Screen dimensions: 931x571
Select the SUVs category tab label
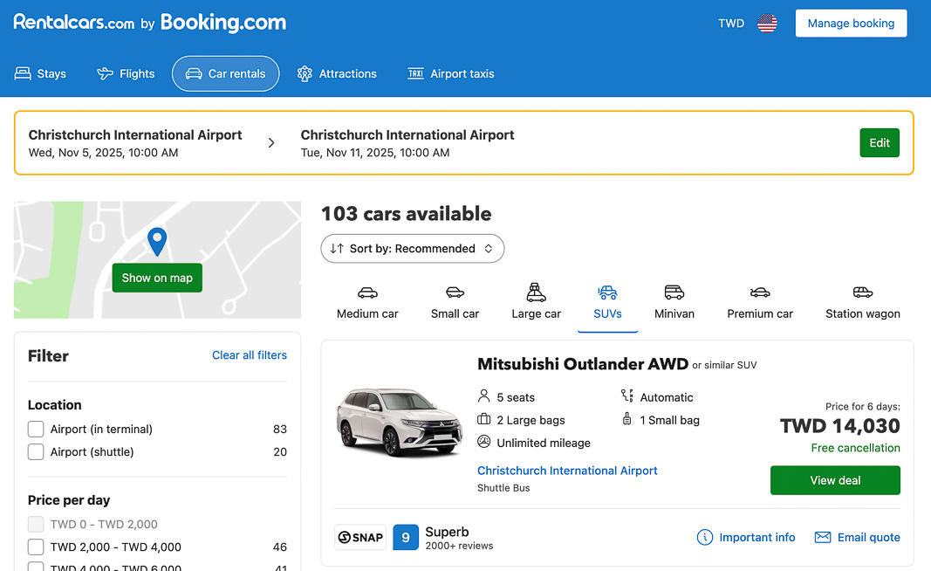tap(607, 313)
